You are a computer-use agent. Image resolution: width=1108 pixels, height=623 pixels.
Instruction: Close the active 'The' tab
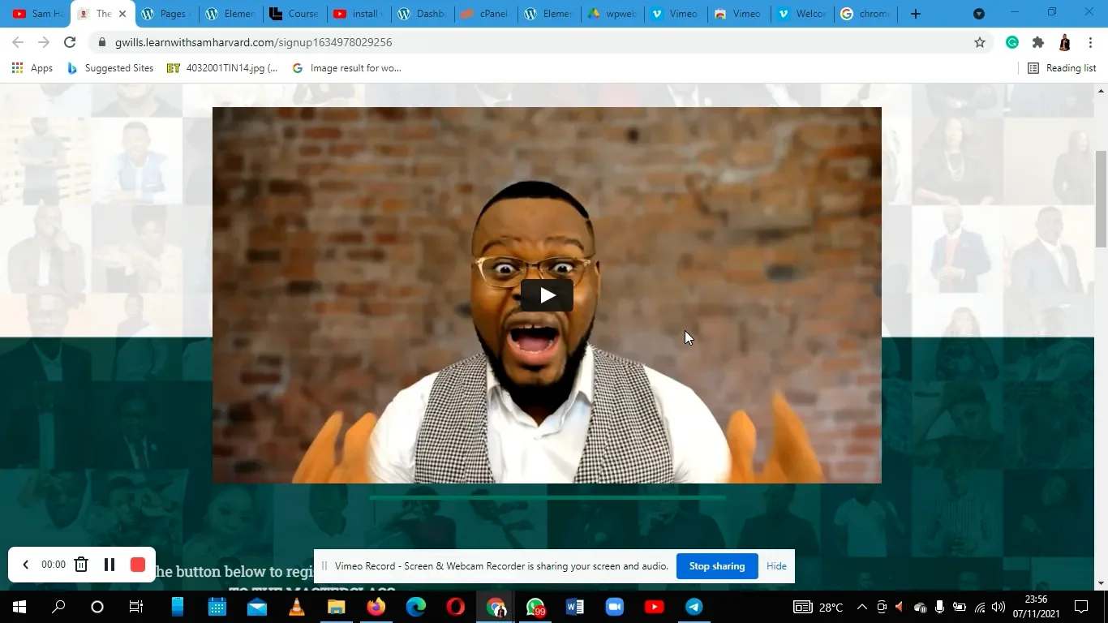(122, 14)
